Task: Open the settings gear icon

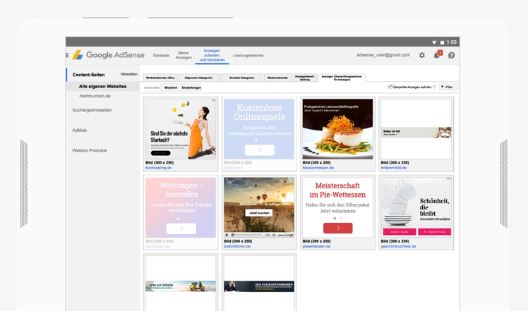Action: (422, 55)
